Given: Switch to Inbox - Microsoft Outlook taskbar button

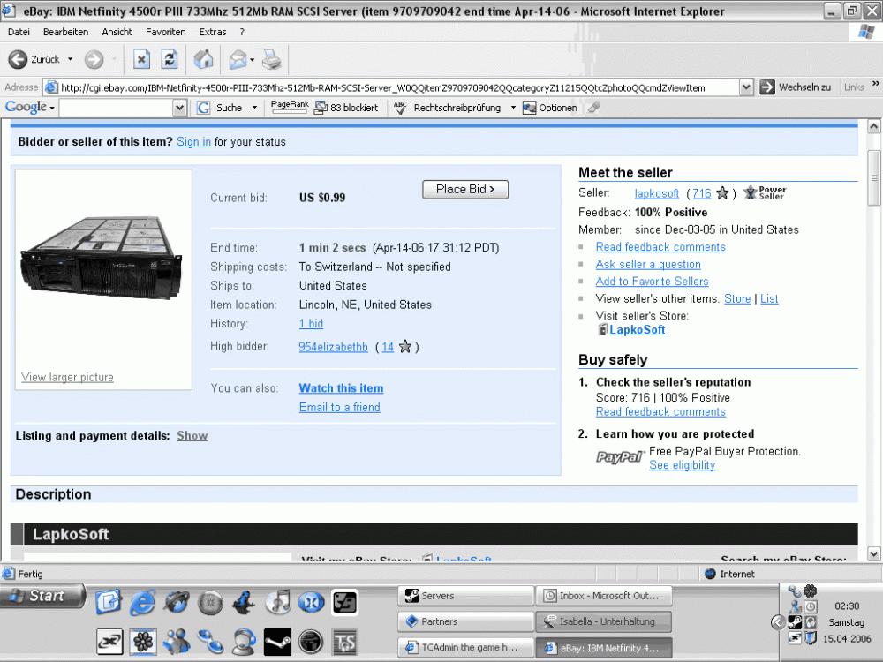Looking at the screenshot, I should click(x=604, y=596).
